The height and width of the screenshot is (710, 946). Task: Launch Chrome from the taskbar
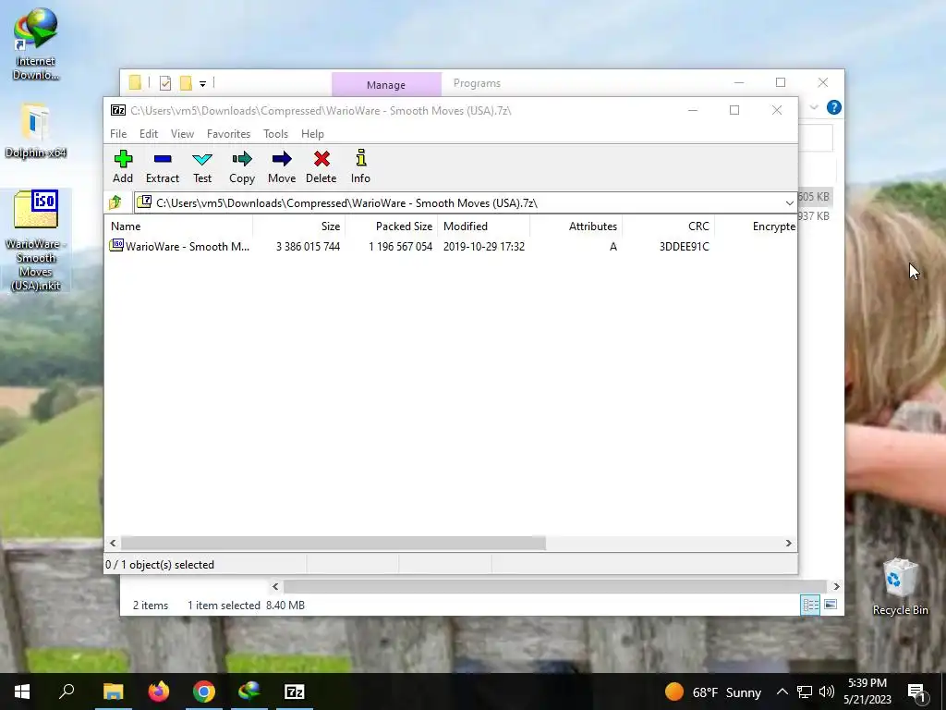[x=204, y=692]
